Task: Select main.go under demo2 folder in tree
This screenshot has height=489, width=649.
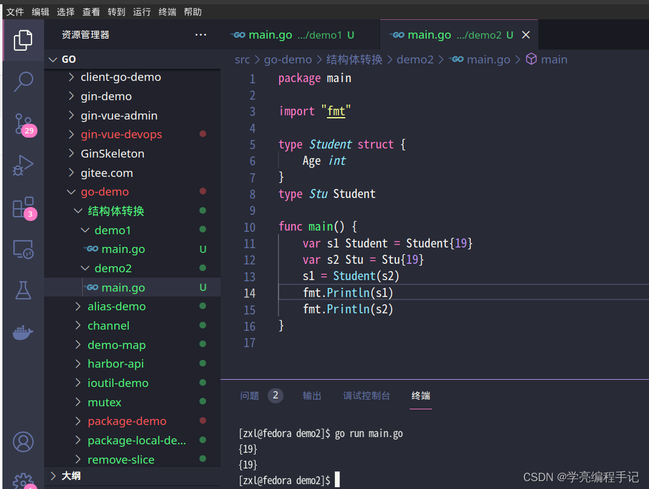Action: [x=132, y=287]
